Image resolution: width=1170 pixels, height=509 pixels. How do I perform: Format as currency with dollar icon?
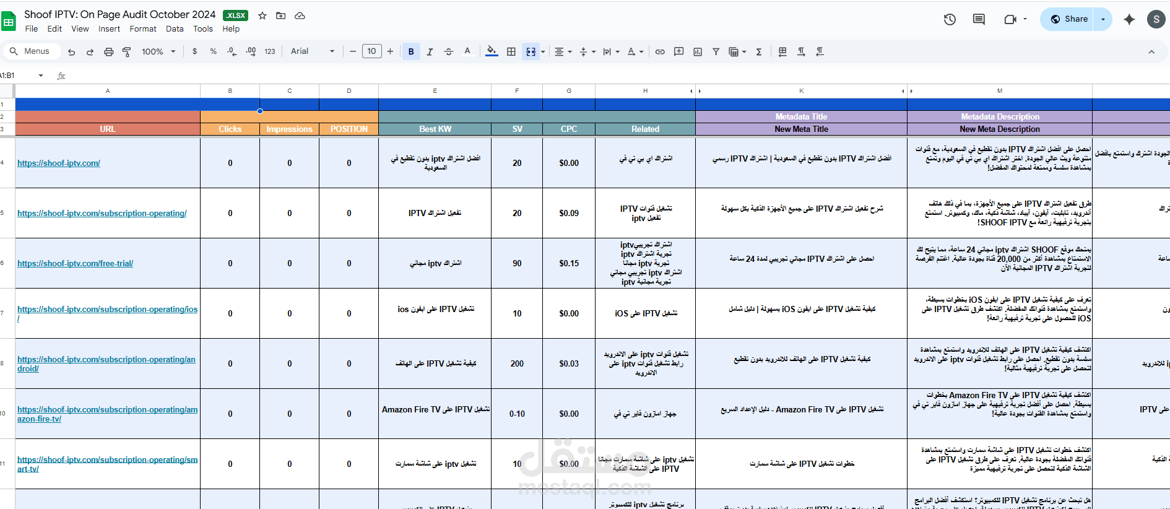coord(195,51)
